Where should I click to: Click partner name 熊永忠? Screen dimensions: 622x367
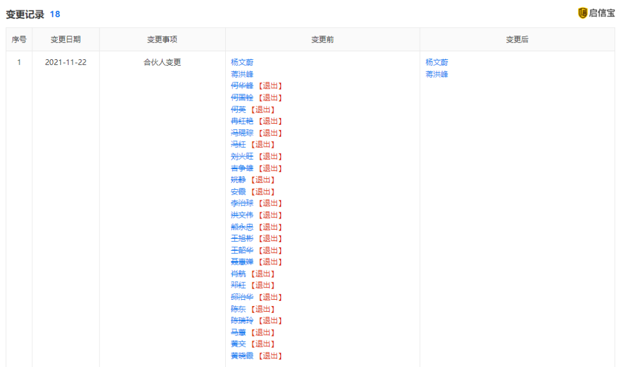pos(242,227)
